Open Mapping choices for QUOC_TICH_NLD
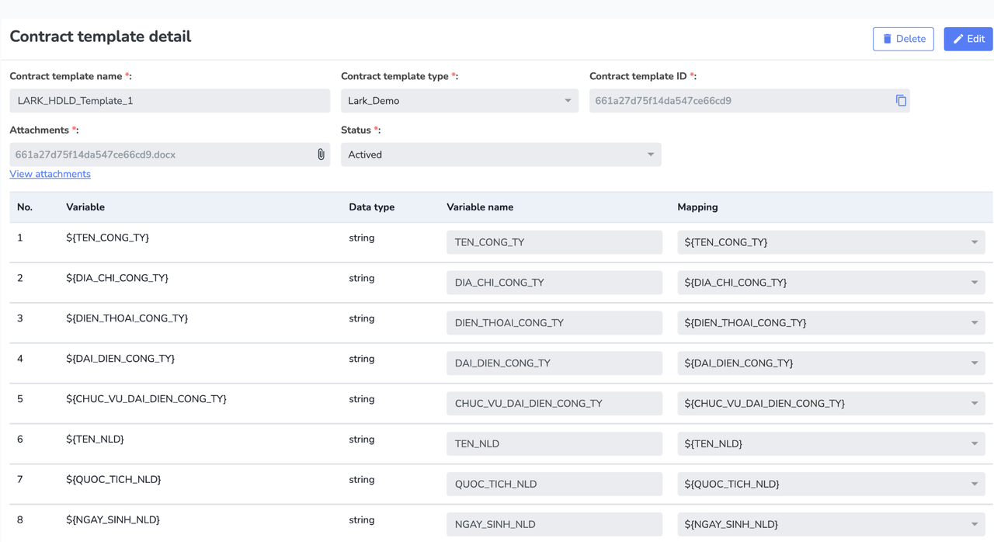994x542 pixels. click(975, 484)
